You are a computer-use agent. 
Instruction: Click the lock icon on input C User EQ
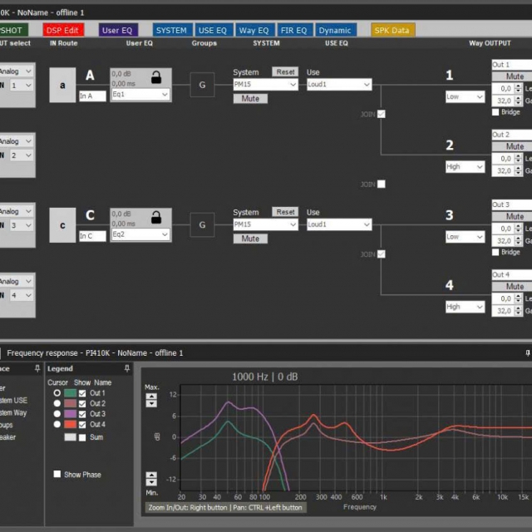tap(155, 218)
